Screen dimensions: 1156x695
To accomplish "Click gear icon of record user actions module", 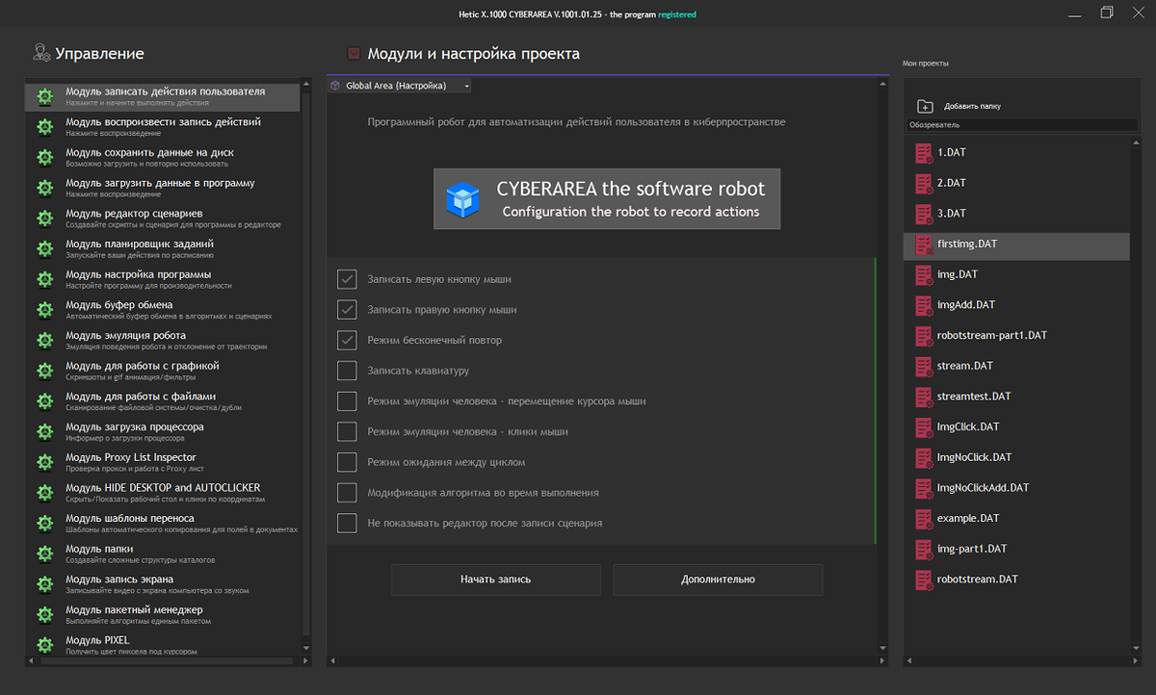I will (x=44, y=97).
